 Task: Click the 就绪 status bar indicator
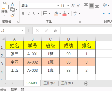pyautogui.click(x=3, y=89)
